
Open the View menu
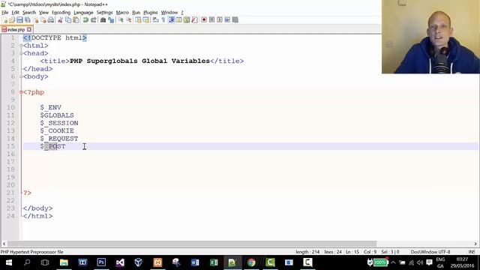point(43,13)
